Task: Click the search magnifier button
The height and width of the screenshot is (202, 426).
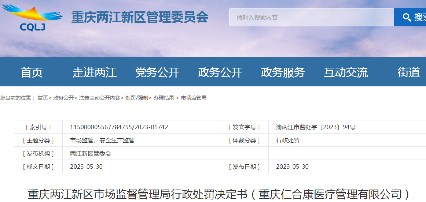Action: (410, 17)
